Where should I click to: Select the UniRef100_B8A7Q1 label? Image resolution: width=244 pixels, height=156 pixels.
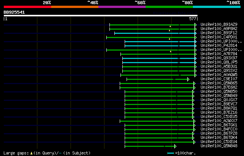pos(219,108)
